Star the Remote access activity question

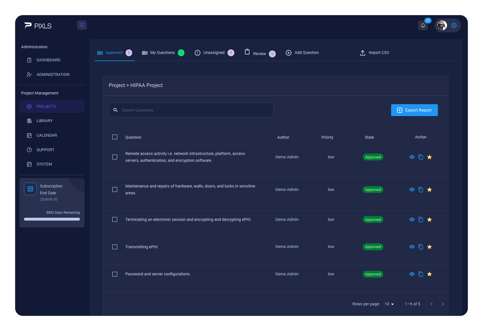tap(429, 157)
